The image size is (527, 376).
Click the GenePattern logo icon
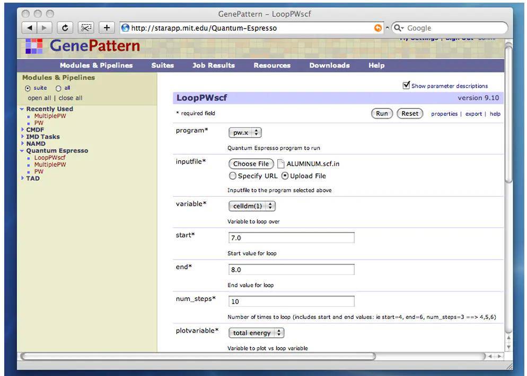(x=34, y=47)
